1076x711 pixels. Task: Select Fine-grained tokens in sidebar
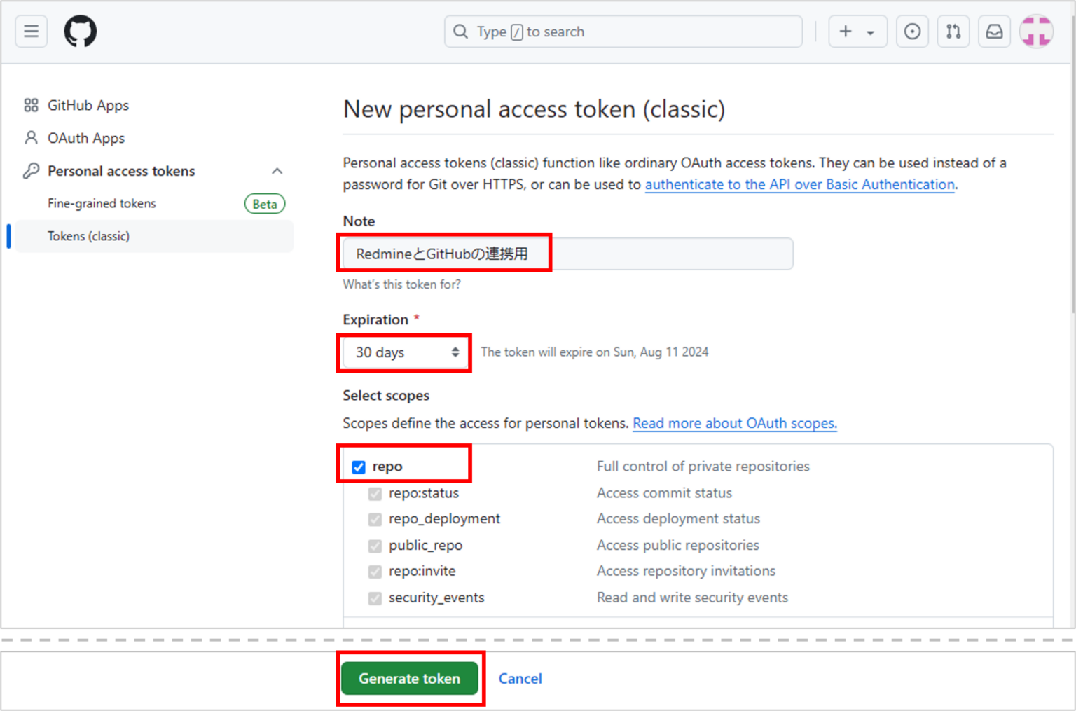[x=102, y=204]
